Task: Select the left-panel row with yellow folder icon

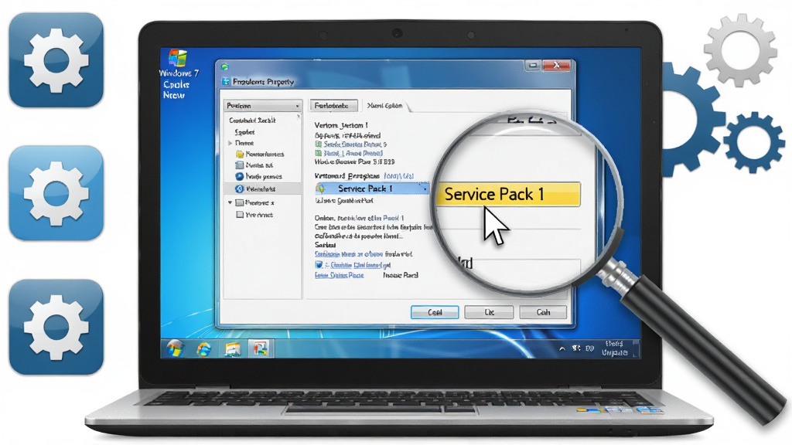Action: pos(260,154)
